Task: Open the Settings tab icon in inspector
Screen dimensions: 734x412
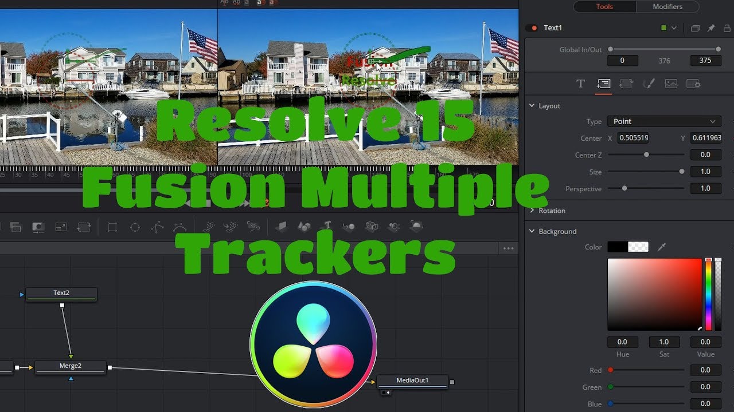Action: coord(694,84)
